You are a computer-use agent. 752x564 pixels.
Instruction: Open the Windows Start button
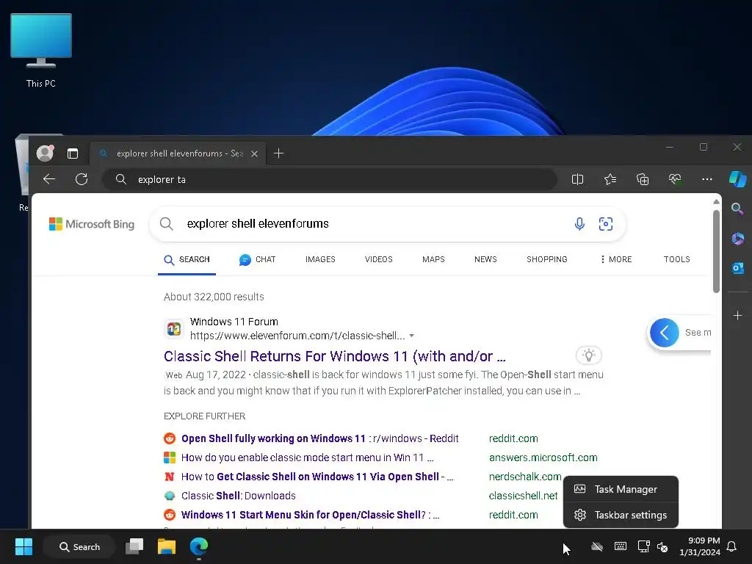click(x=23, y=546)
